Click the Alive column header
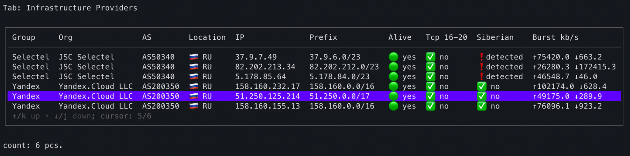Viewport: 630px width, 156px height. 400,37
